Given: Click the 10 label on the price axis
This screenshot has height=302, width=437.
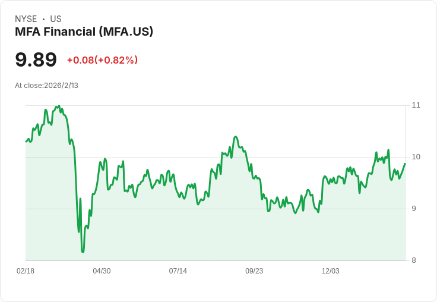Looking at the screenshot, I should click(416, 157).
